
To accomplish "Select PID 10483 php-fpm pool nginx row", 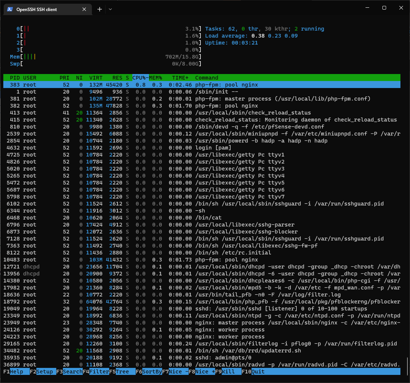I will point(202,260).
